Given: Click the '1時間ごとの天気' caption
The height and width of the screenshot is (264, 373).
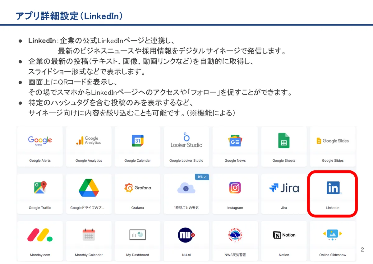Looking at the screenshot, I should pos(186,208).
